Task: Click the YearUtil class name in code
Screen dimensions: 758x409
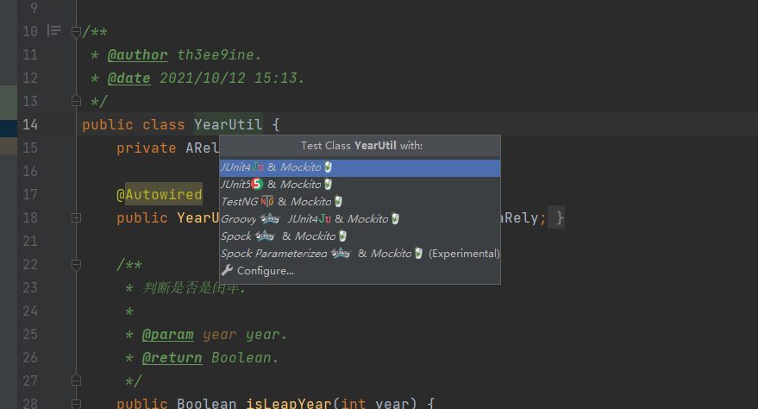Action: [x=229, y=125]
